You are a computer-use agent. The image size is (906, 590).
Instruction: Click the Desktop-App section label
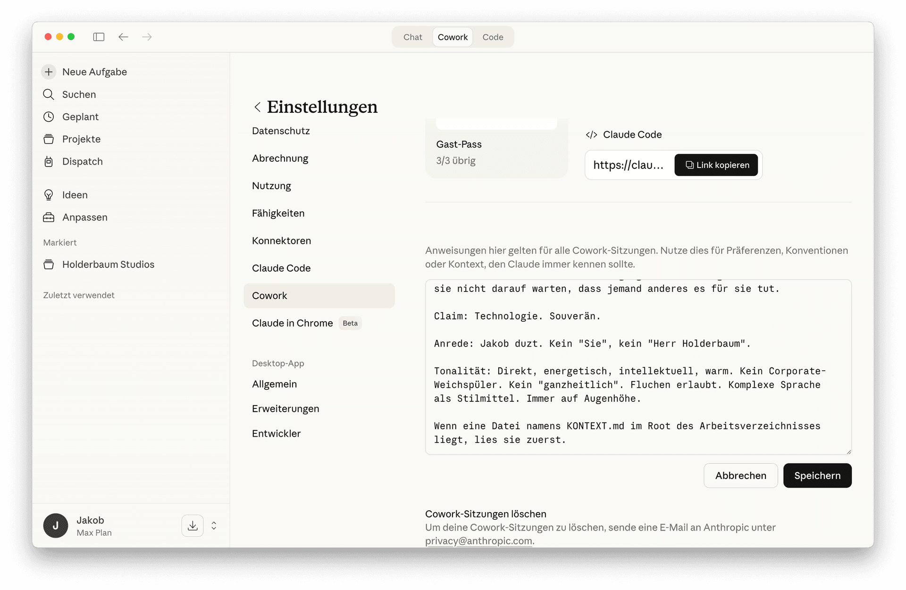pos(278,363)
